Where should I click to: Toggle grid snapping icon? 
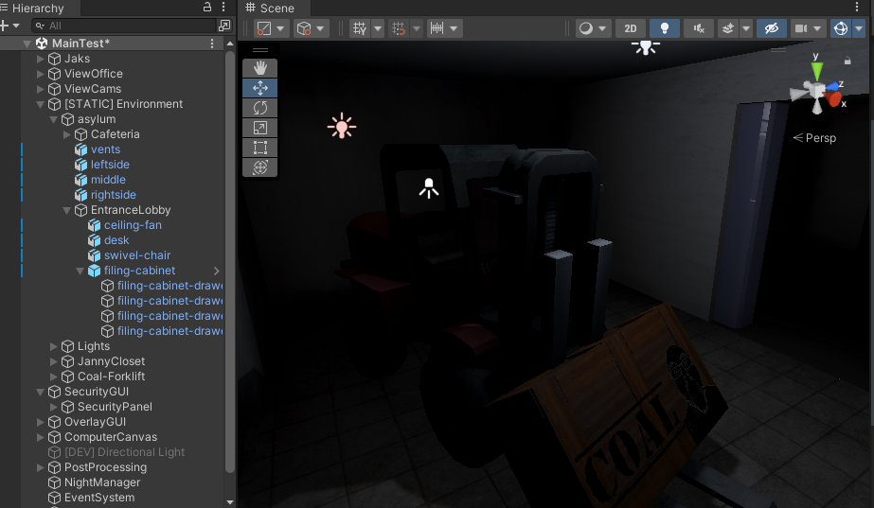click(x=399, y=28)
